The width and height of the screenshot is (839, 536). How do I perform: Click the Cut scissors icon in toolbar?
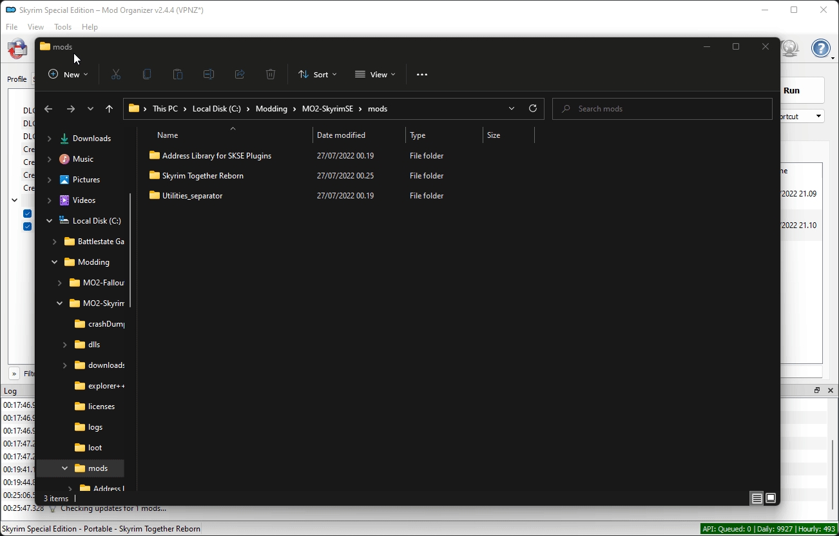[116, 75]
